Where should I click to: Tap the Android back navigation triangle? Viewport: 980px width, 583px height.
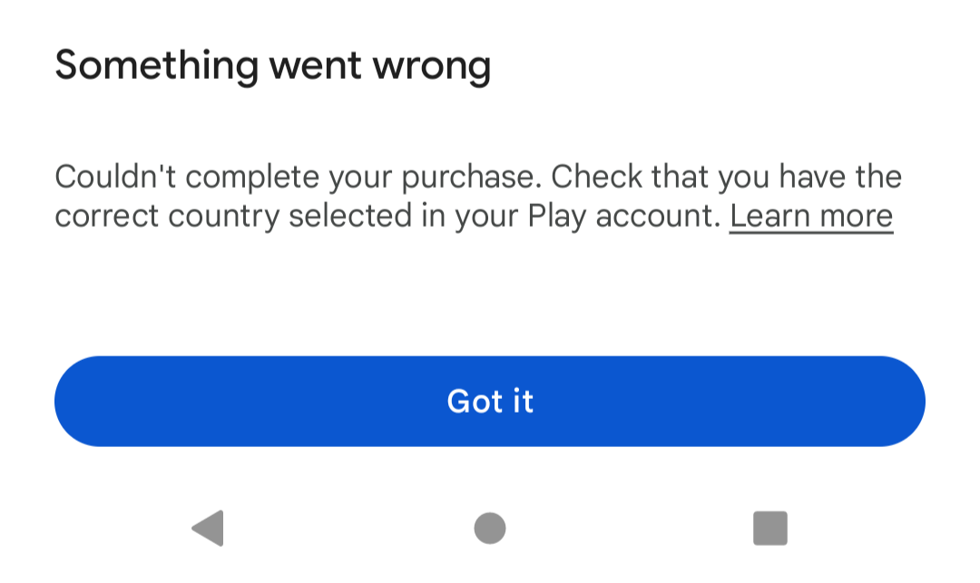208,528
